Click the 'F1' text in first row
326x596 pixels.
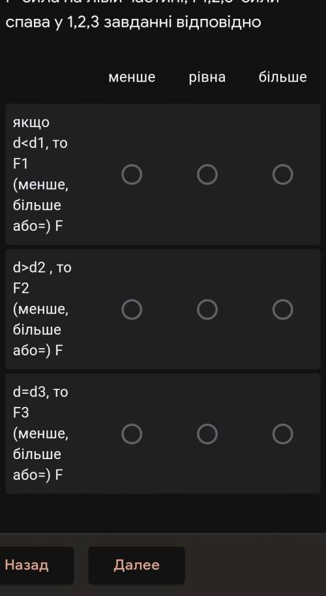pos(20,164)
